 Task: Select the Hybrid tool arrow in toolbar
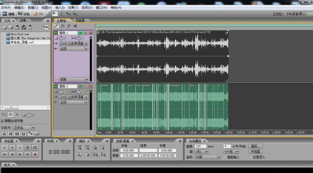54,13
